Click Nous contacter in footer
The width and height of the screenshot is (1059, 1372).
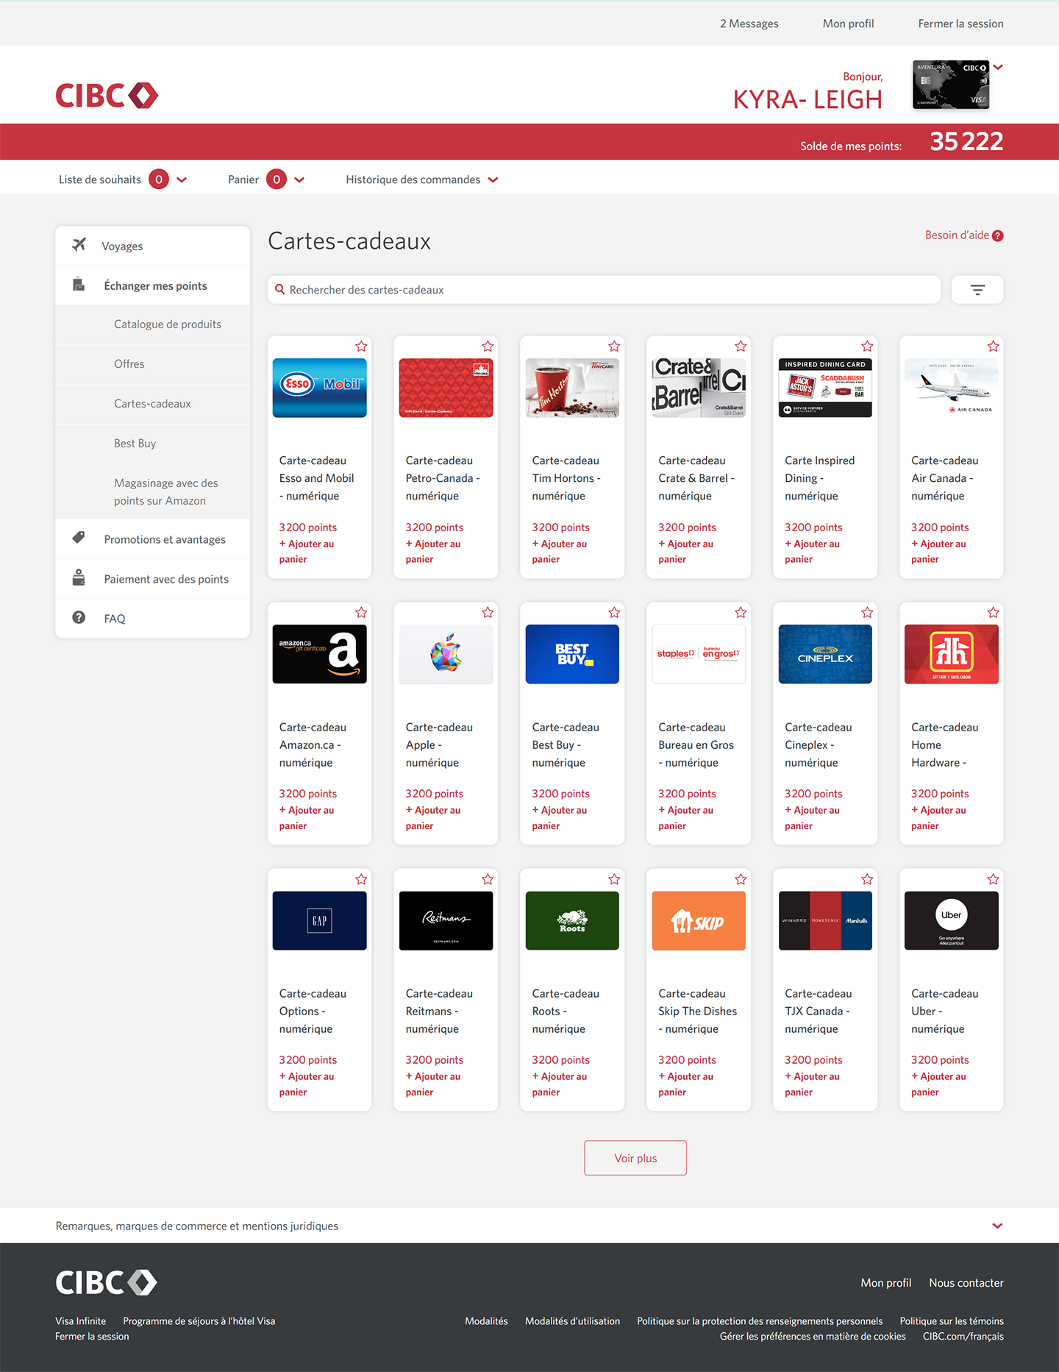click(966, 1283)
